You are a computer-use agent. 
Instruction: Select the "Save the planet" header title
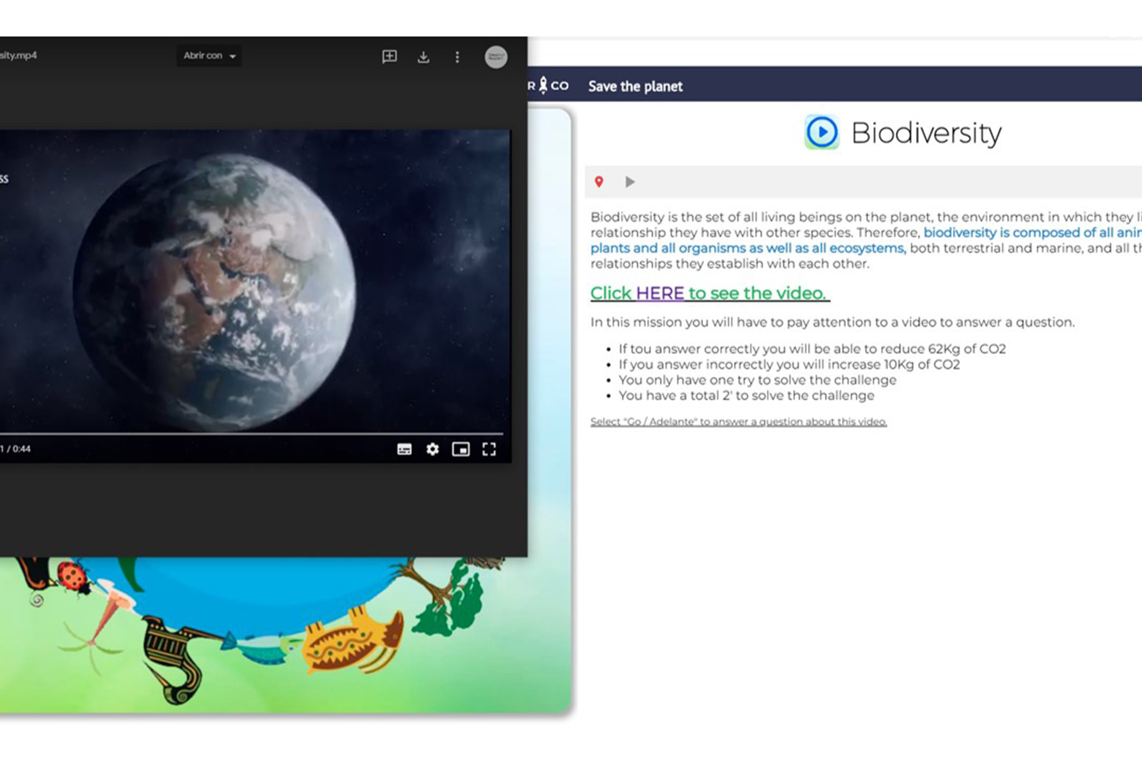[635, 86]
